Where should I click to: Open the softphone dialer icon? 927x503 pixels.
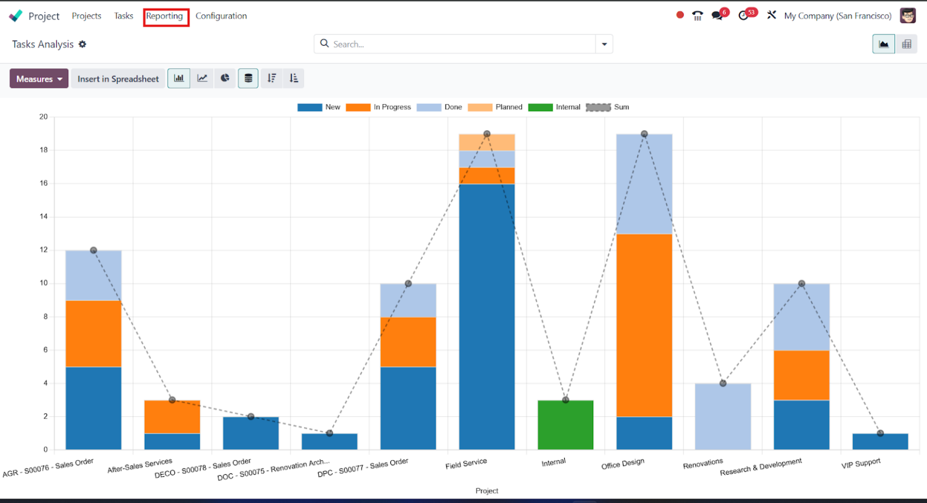pyautogui.click(x=697, y=15)
